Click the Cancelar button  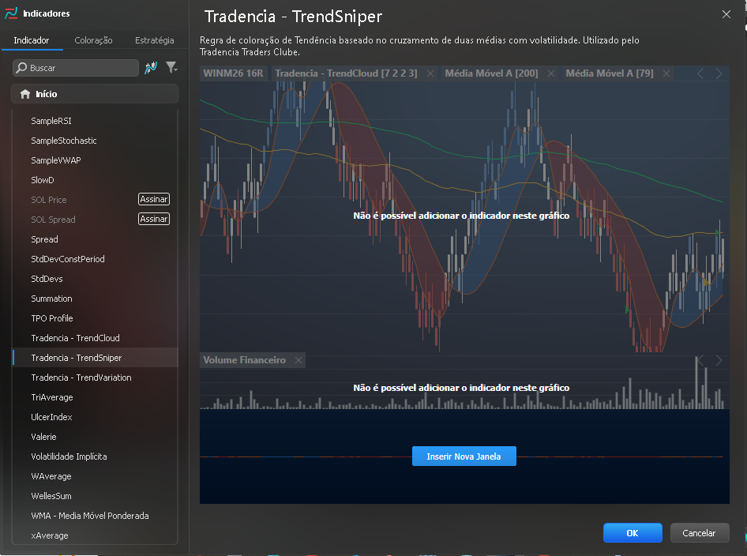click(700, 533)
